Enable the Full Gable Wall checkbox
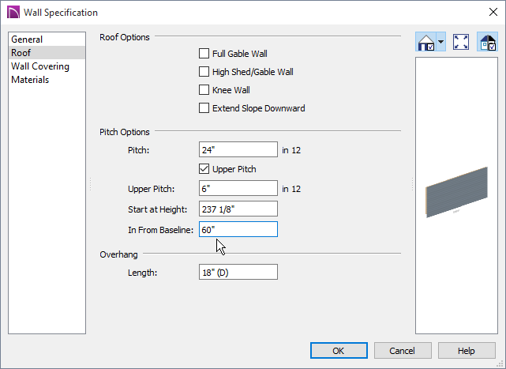Screen dimensions: 506x369 (x=204, y=53)
